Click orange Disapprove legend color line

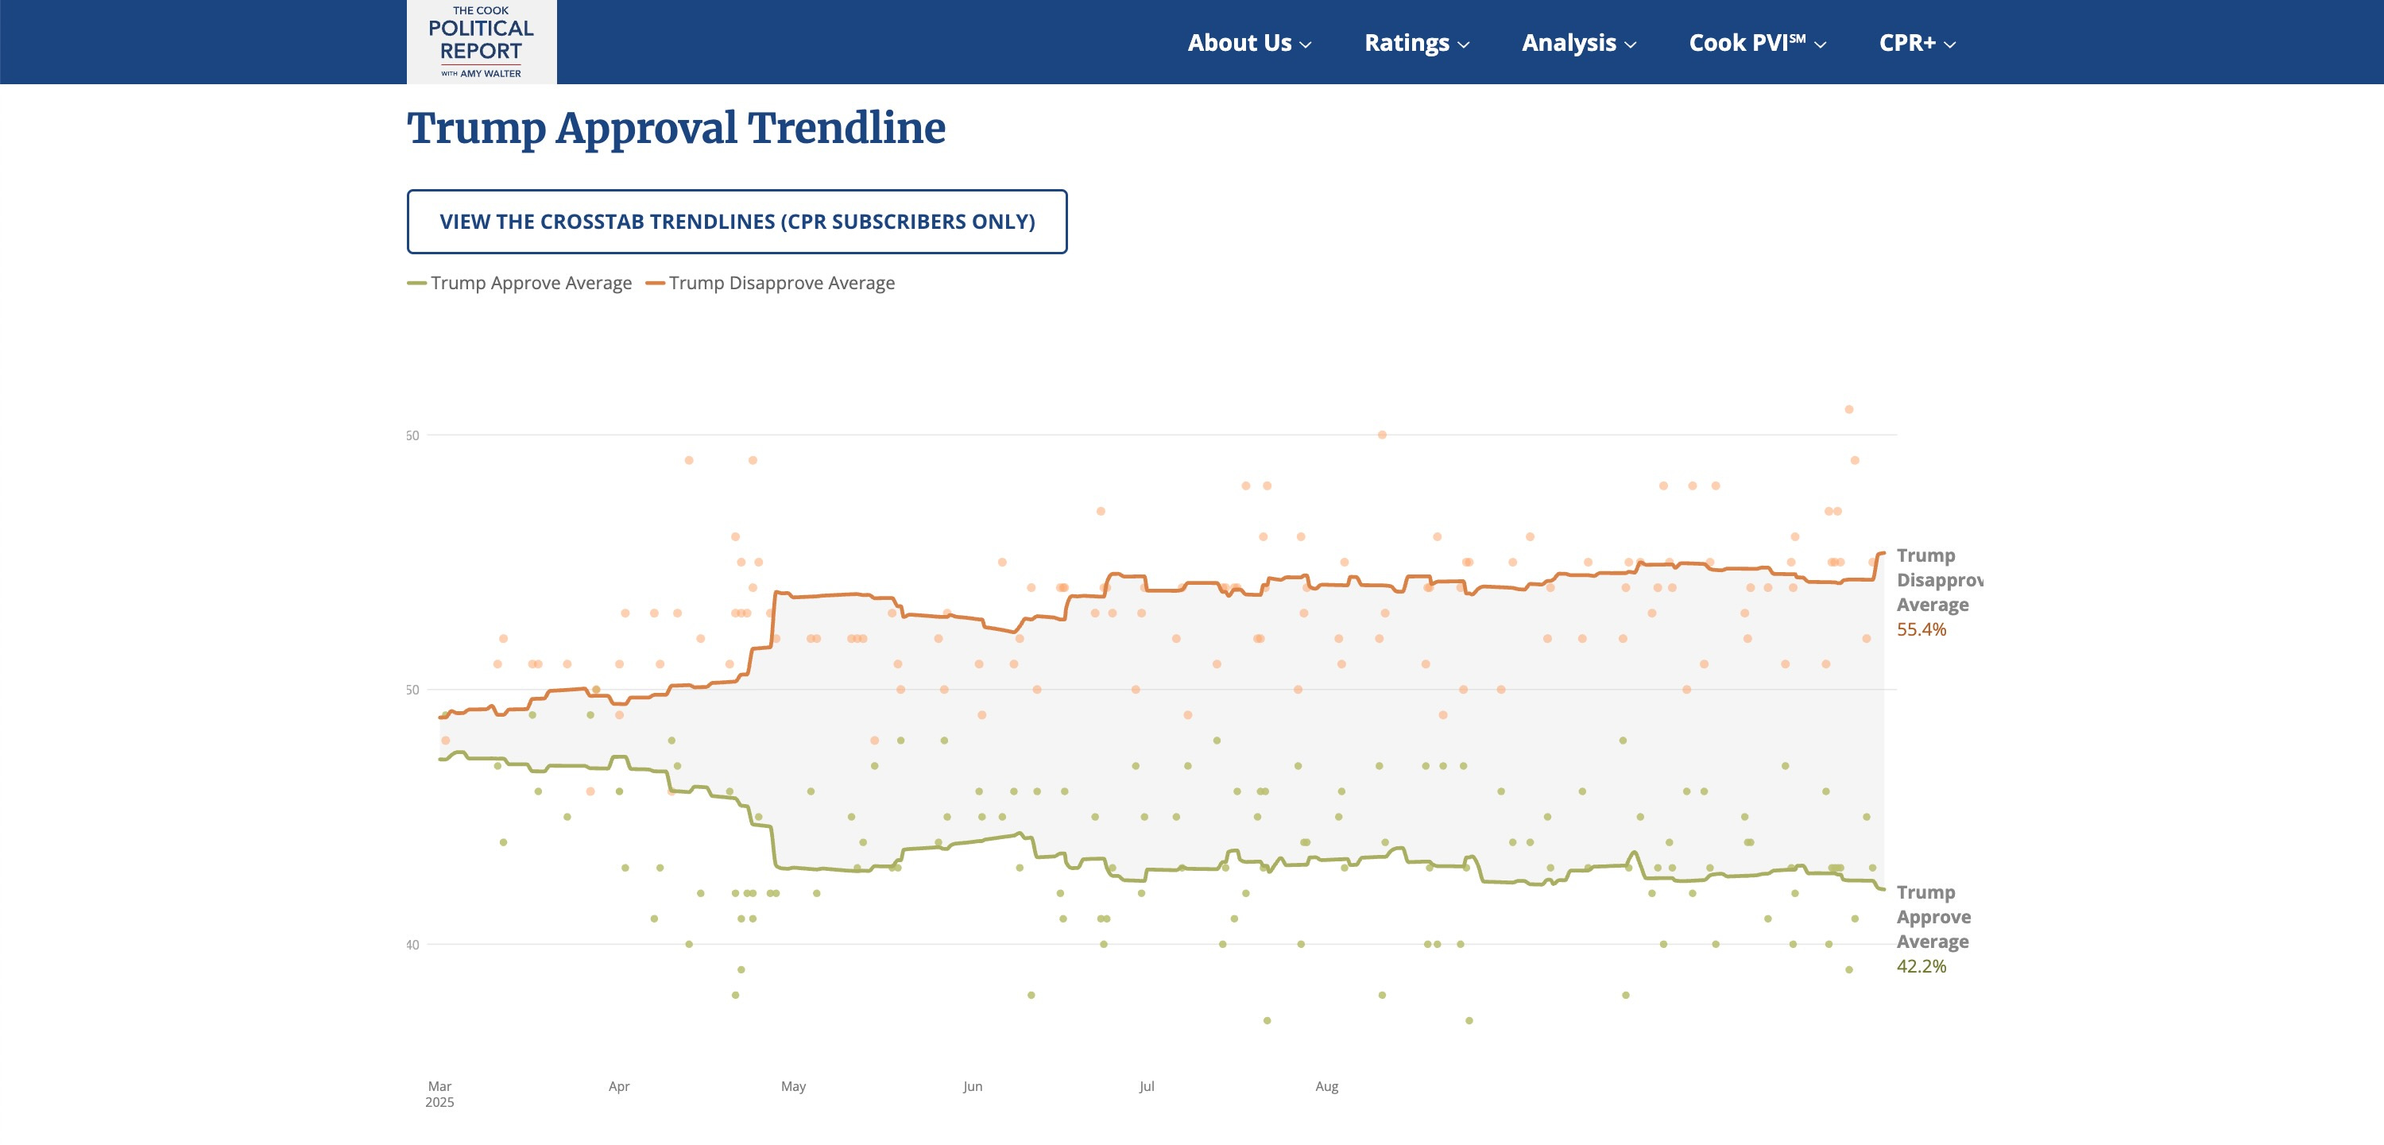[656, 283]
